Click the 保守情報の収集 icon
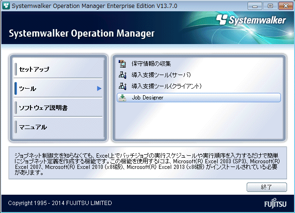 click(122, 64)
